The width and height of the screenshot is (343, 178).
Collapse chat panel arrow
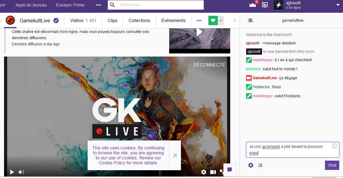235,21
